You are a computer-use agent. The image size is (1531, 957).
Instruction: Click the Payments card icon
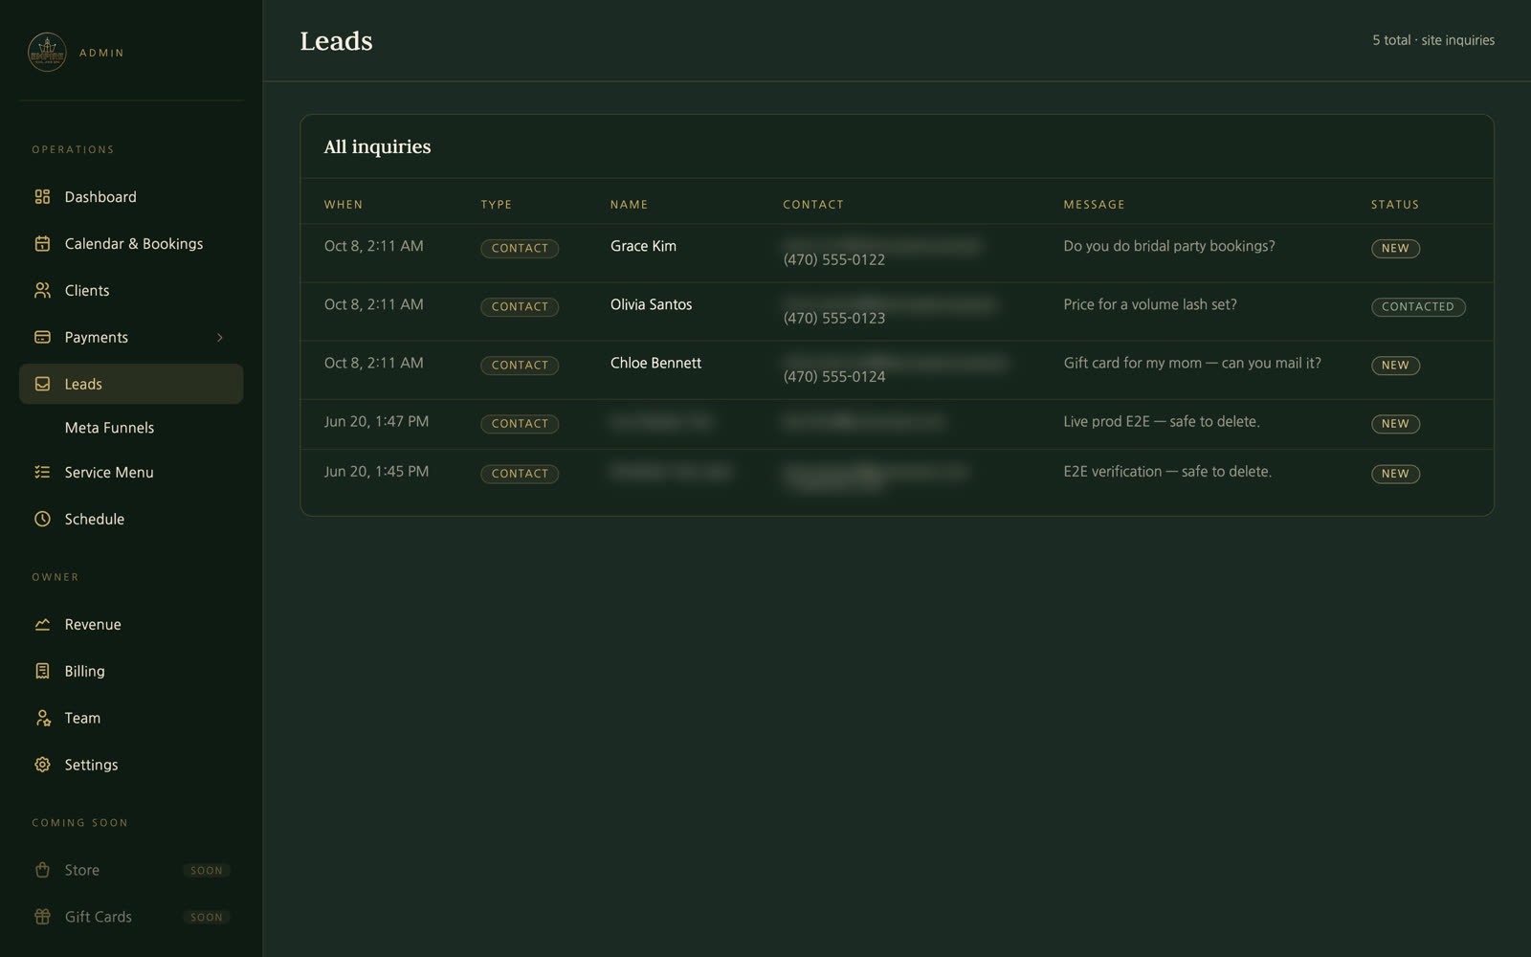pyautogui.click(x=42, y=338)
